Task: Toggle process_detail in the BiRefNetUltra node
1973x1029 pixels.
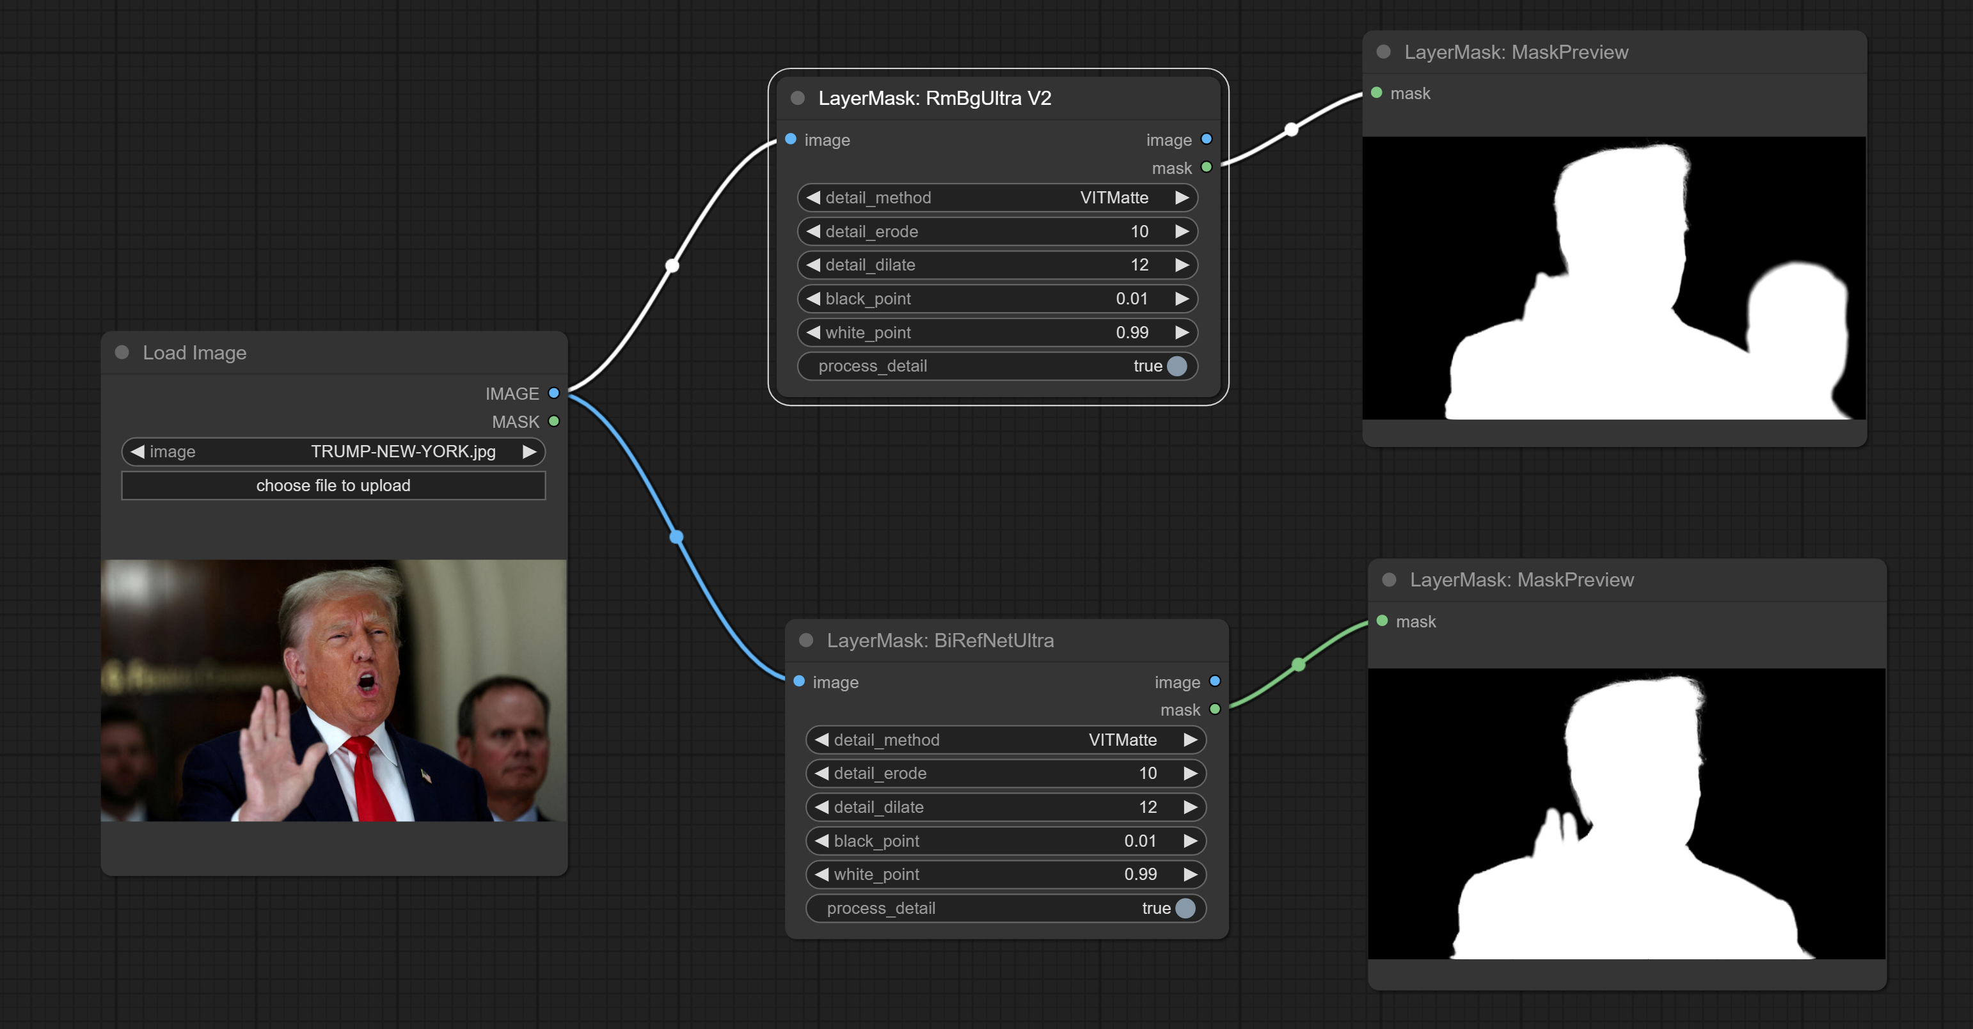Action: [1185, 908]
